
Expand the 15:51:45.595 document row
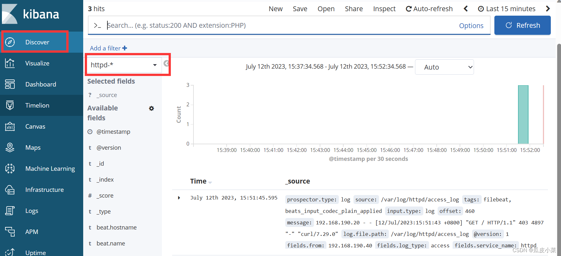(x=179, y=198)
